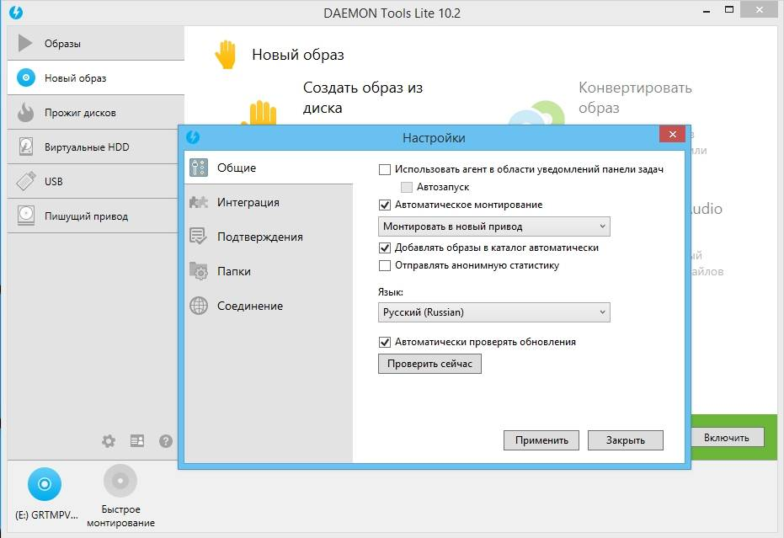Click the Новый образ page heading
Image resolution: width=784 pixels, height=538 pixels.
tap(298, 55)
